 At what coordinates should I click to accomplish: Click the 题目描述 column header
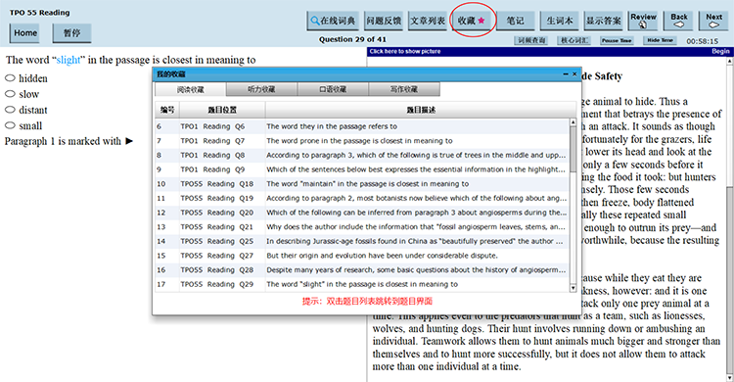[421, 110]
